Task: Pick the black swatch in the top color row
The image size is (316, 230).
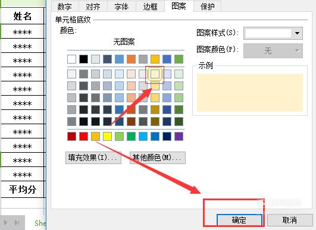Action: [84, 59]
